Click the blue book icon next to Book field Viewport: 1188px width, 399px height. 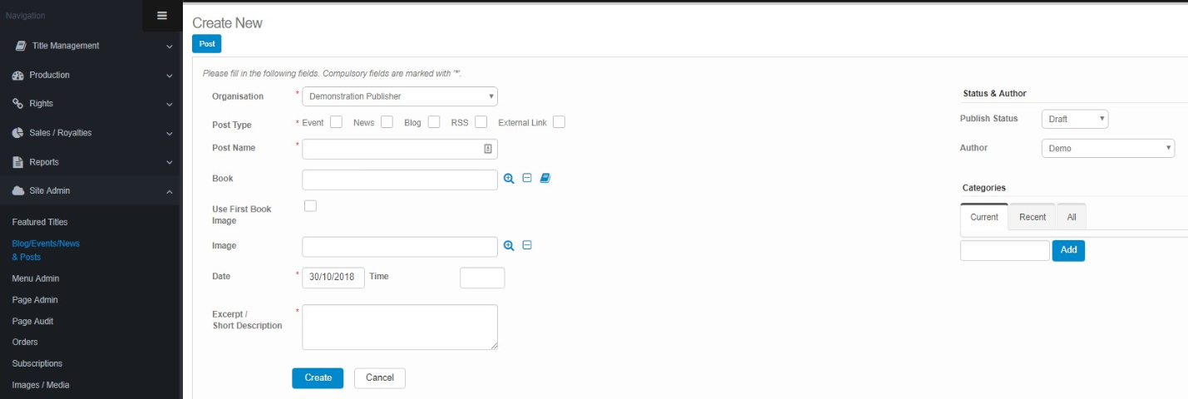click(x=545, y=178)
